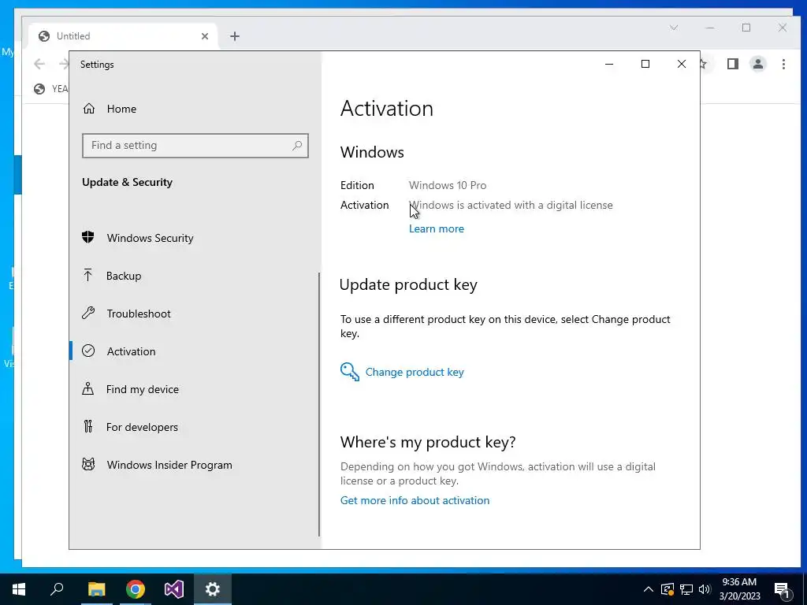Click the security warning tray icon
Screen dimensions: 807x605
pyautogui.click(x=667, y=589)
